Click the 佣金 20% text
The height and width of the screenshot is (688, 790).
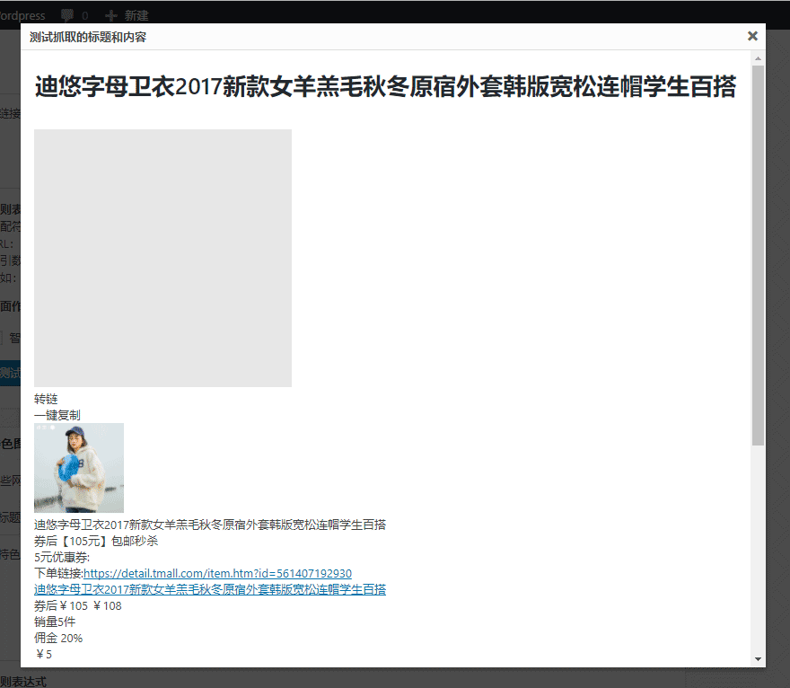point(58,638)
